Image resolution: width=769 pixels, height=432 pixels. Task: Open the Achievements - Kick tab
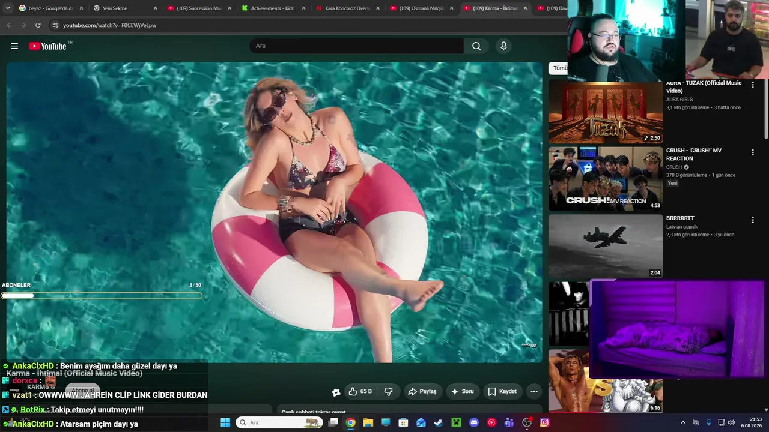pos(273,8)
